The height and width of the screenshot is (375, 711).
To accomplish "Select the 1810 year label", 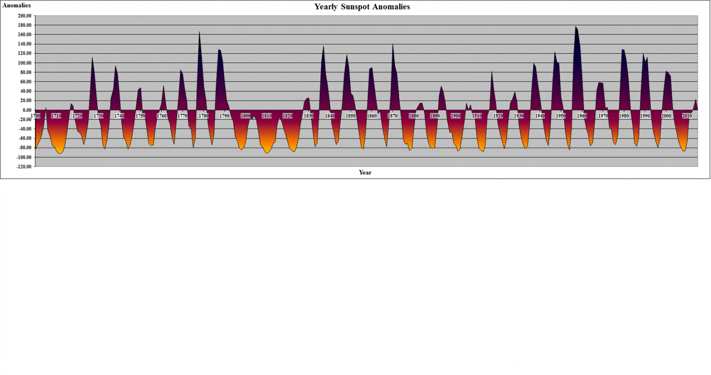I will pos(267,116).
